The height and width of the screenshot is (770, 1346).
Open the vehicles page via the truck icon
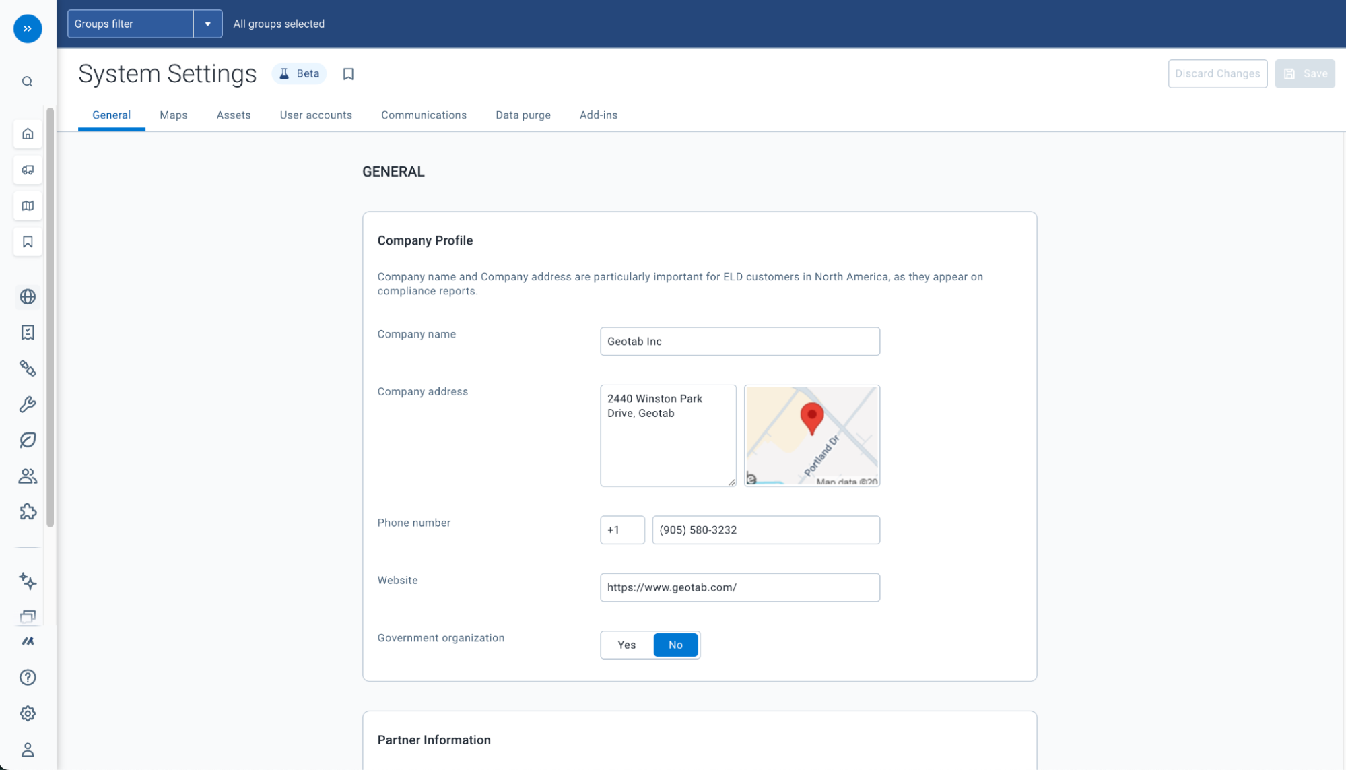(x=27, y=170)
